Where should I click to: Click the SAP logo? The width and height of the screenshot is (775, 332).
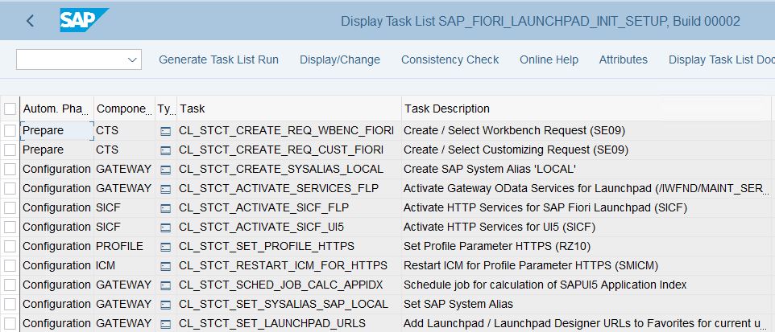[x=84, y=20]
